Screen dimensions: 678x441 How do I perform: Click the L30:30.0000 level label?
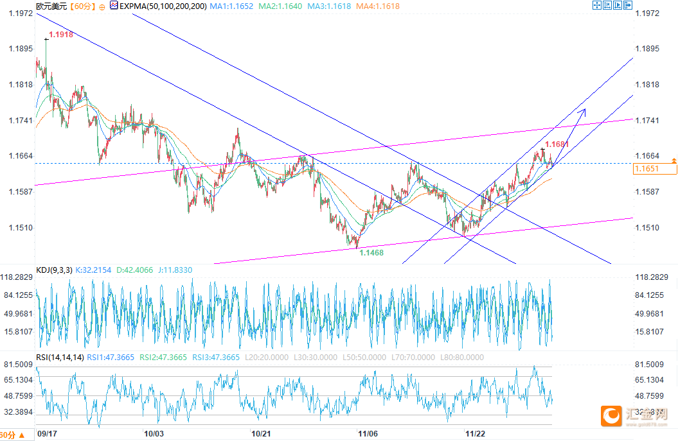(x=316, y=357)
